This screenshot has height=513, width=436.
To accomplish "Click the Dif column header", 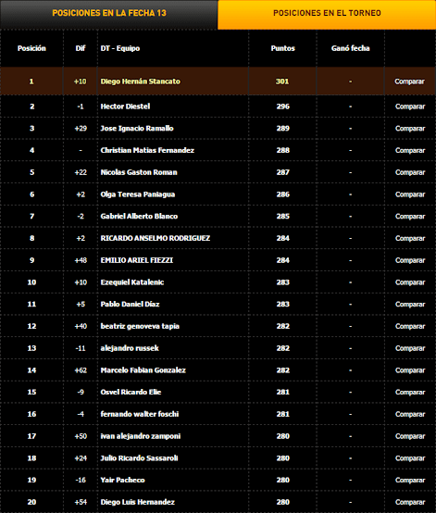I will coord(81,48).
